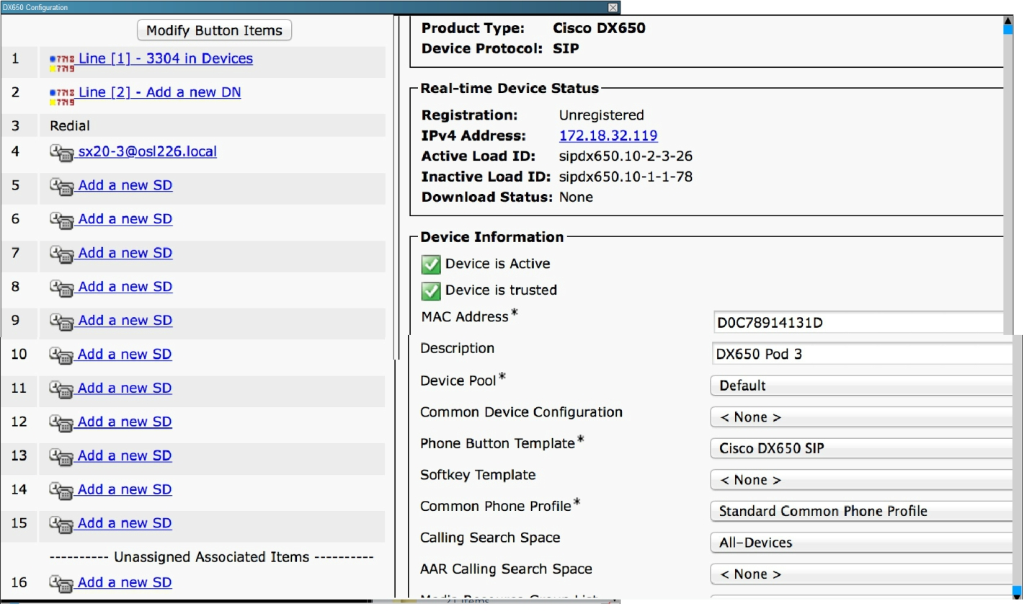Click Add a new SD in row 13
Screen dimensions: 1032x614
click(x=125, y=456)
